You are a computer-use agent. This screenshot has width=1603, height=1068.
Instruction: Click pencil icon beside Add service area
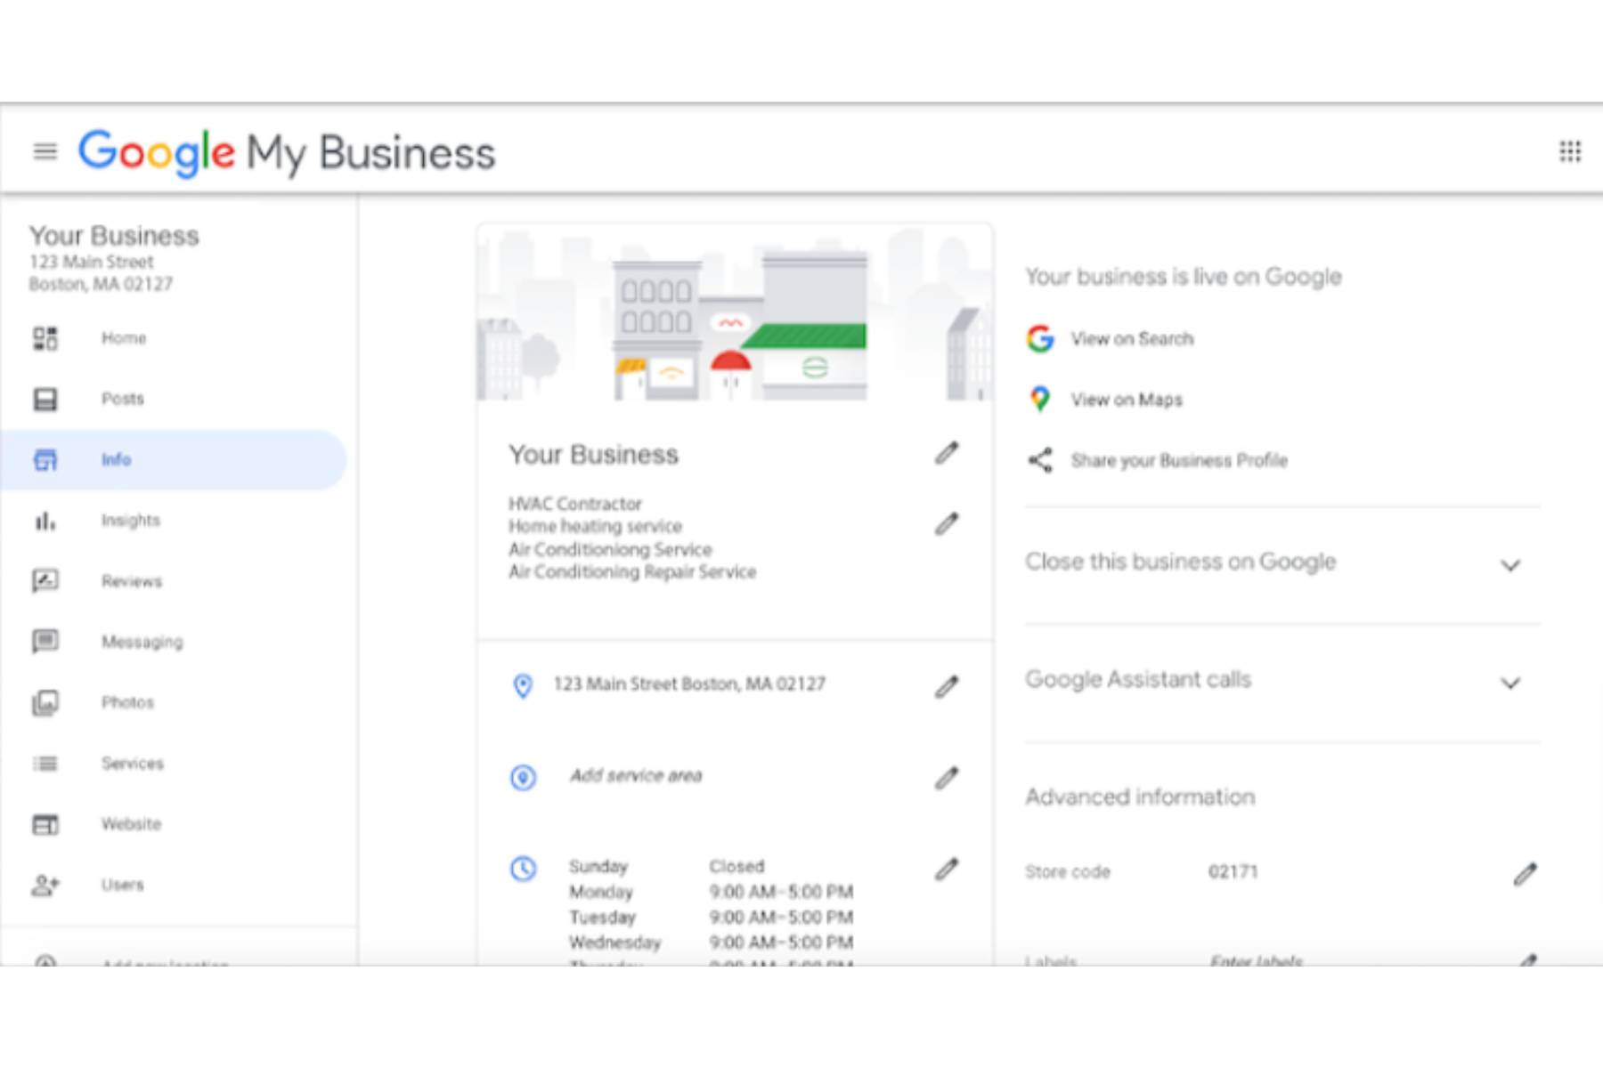[947, 779]
